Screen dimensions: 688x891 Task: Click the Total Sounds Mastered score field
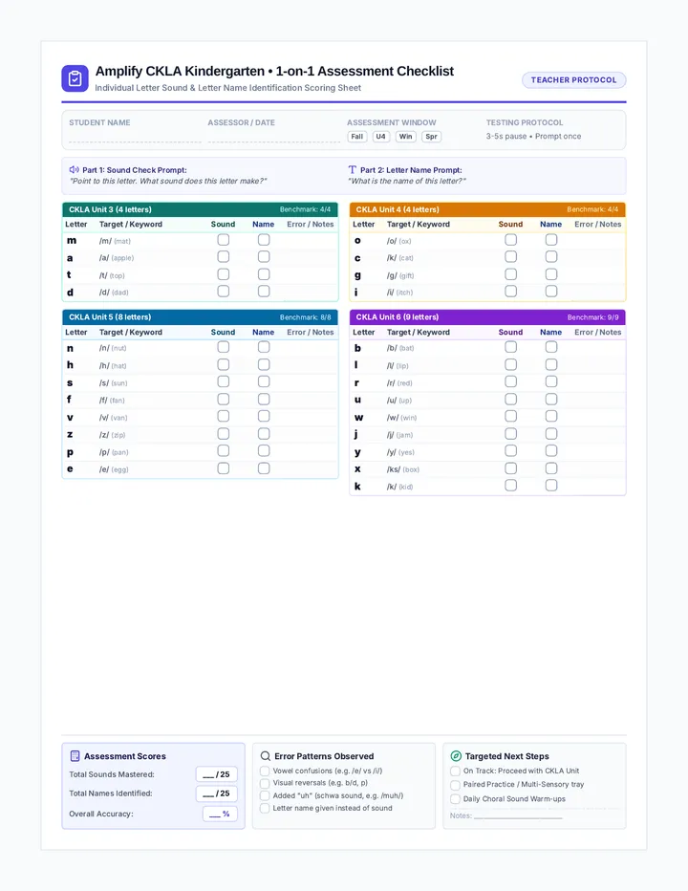tap(217, 774)
